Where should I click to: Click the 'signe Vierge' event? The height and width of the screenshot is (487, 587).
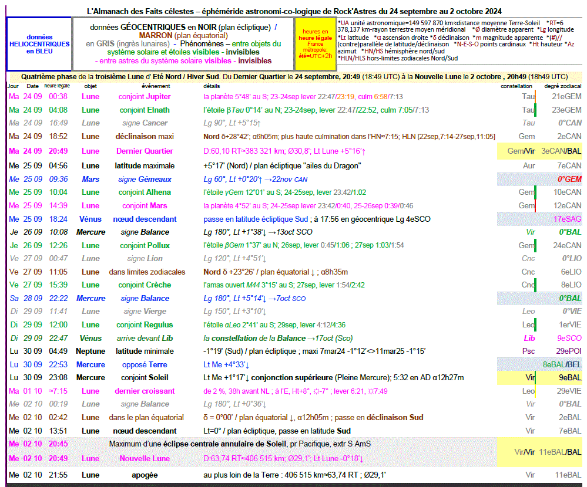point(145,312)
